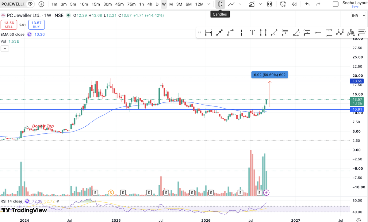Open the PCJEWELLE symbol search box
This screenshot has height=222, width=368.
tap(13, 4)
